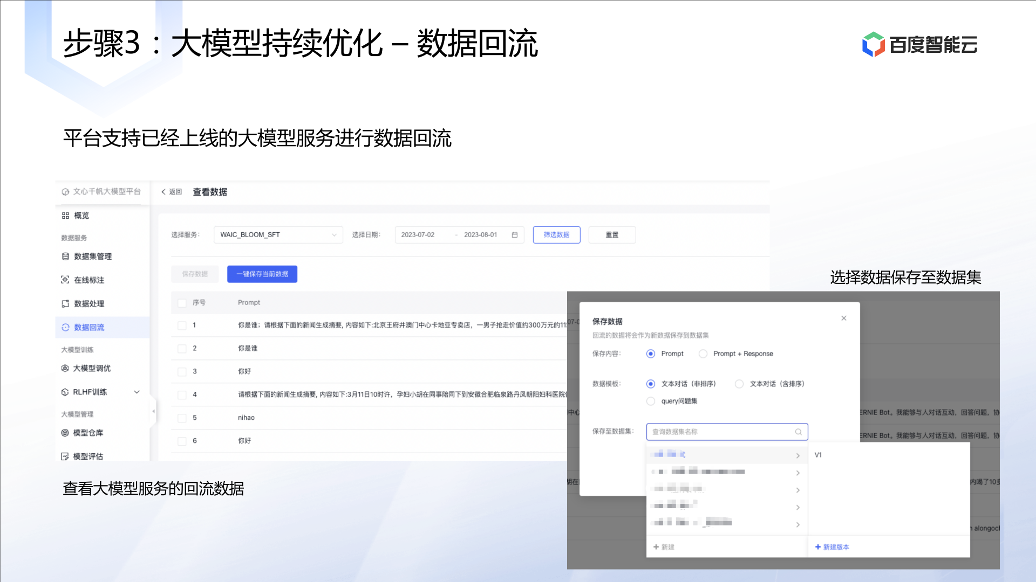Close the 保存数据 dialog
Viewport: 1036px width, 582px height.
(844, 318)
